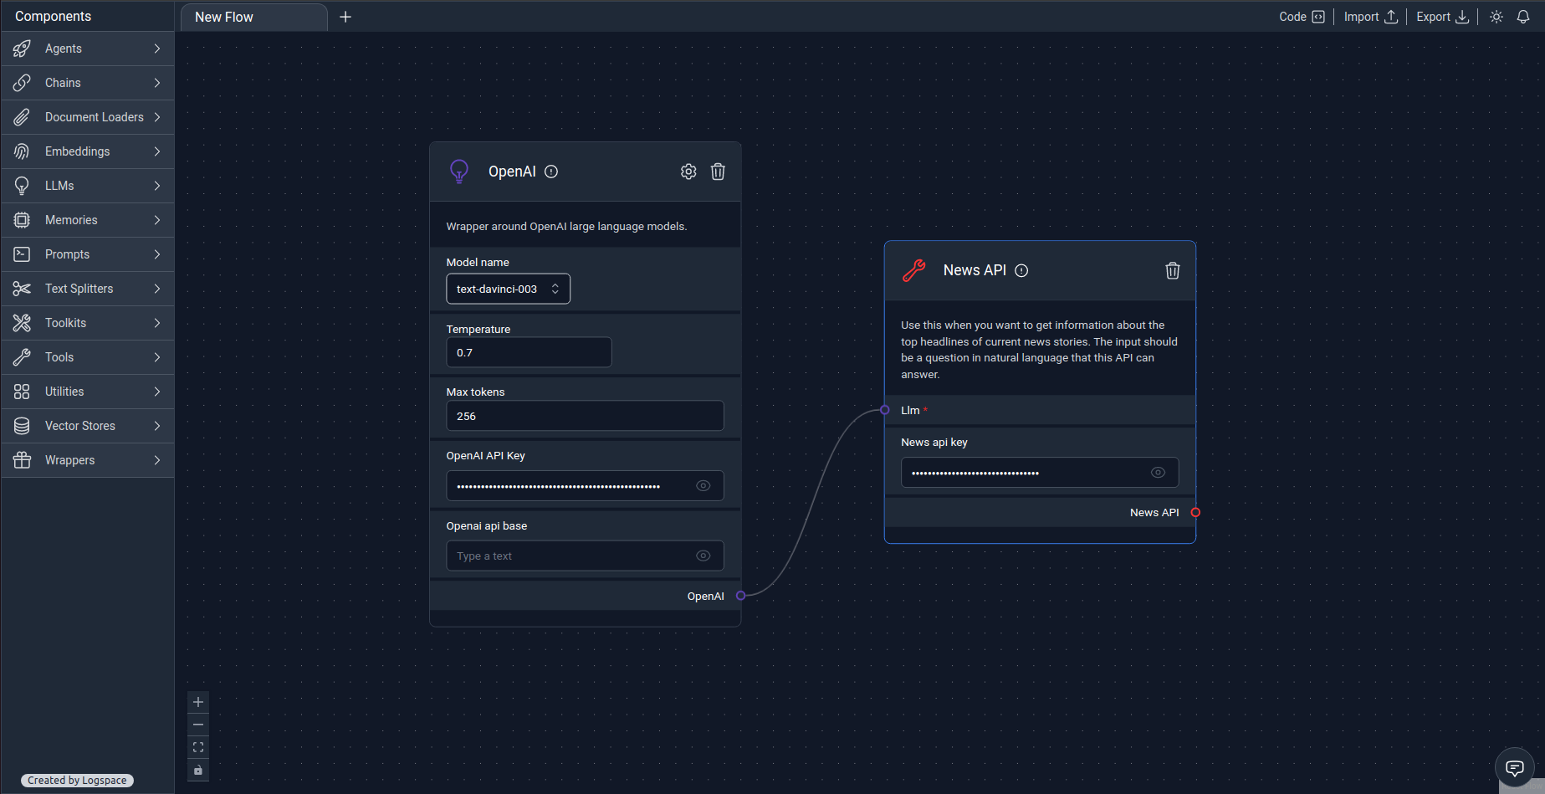Reveal the News api key value
This screenshot has height=794, width=1545.
click(x=1158, y=473)
